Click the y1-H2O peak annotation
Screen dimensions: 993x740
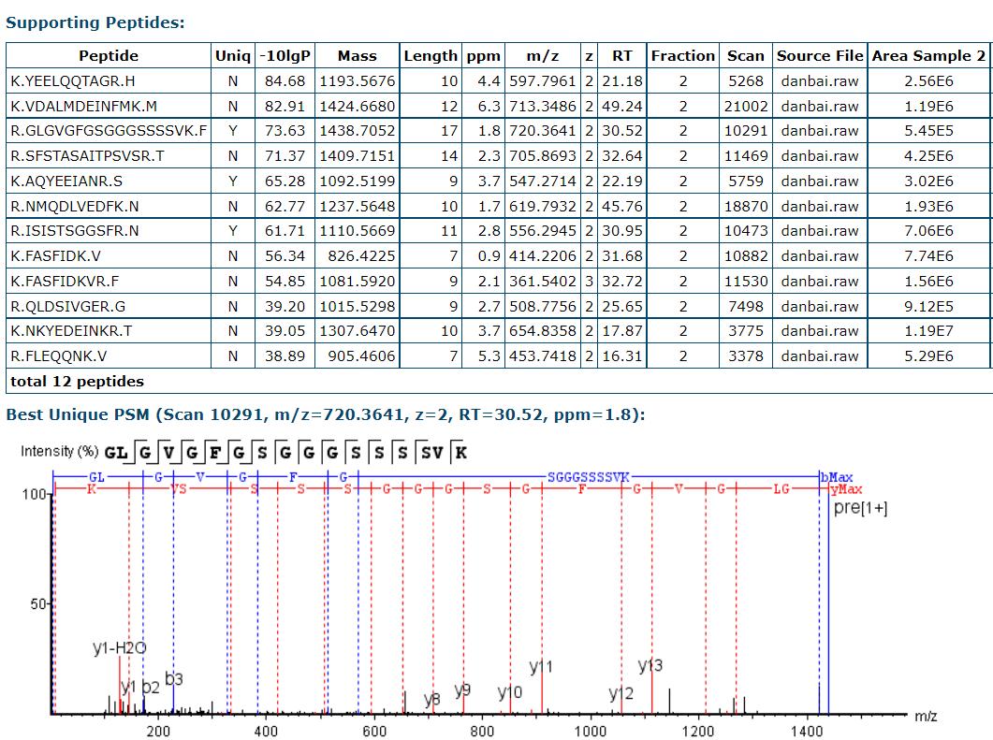point(119,647)
